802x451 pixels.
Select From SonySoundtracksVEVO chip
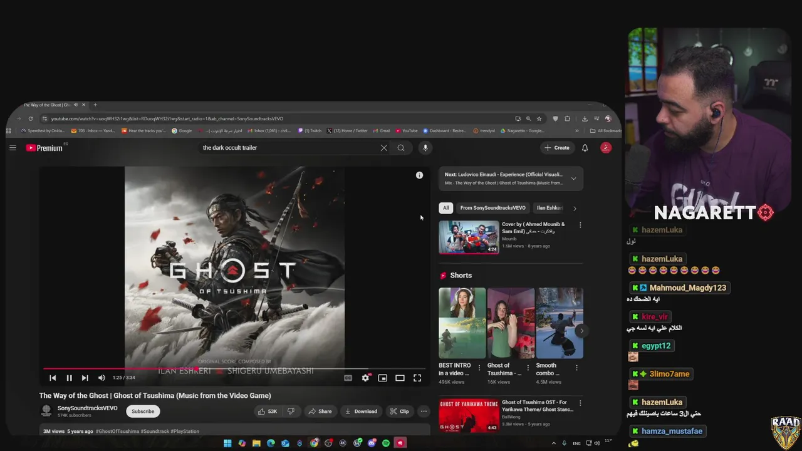click(492, 208)
